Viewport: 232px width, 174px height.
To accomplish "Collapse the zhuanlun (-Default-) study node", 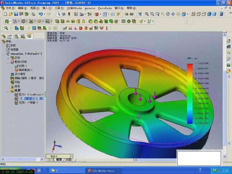I will tap(4, 54).
